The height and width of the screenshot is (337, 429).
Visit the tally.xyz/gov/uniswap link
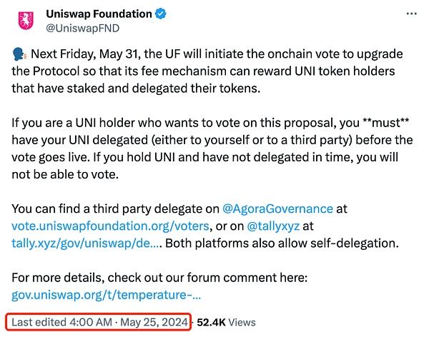tap(87, 242)
